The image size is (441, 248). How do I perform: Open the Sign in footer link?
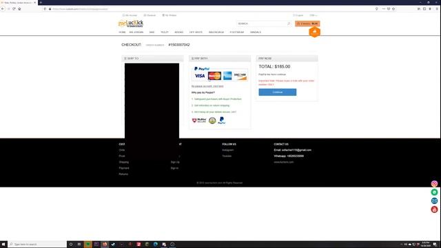click(x=174, y=168)
